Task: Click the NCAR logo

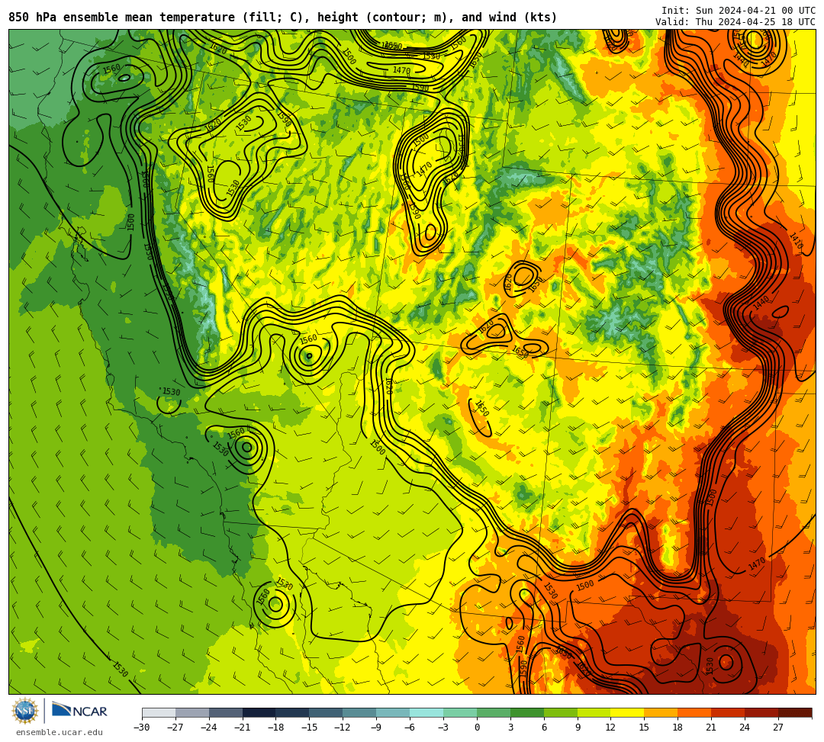Action: (79, 711)
